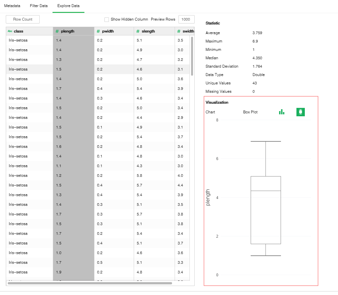This screenshot has height=295, width=338.
Task: Select the box plot chart icon
Action: (300, 112)
